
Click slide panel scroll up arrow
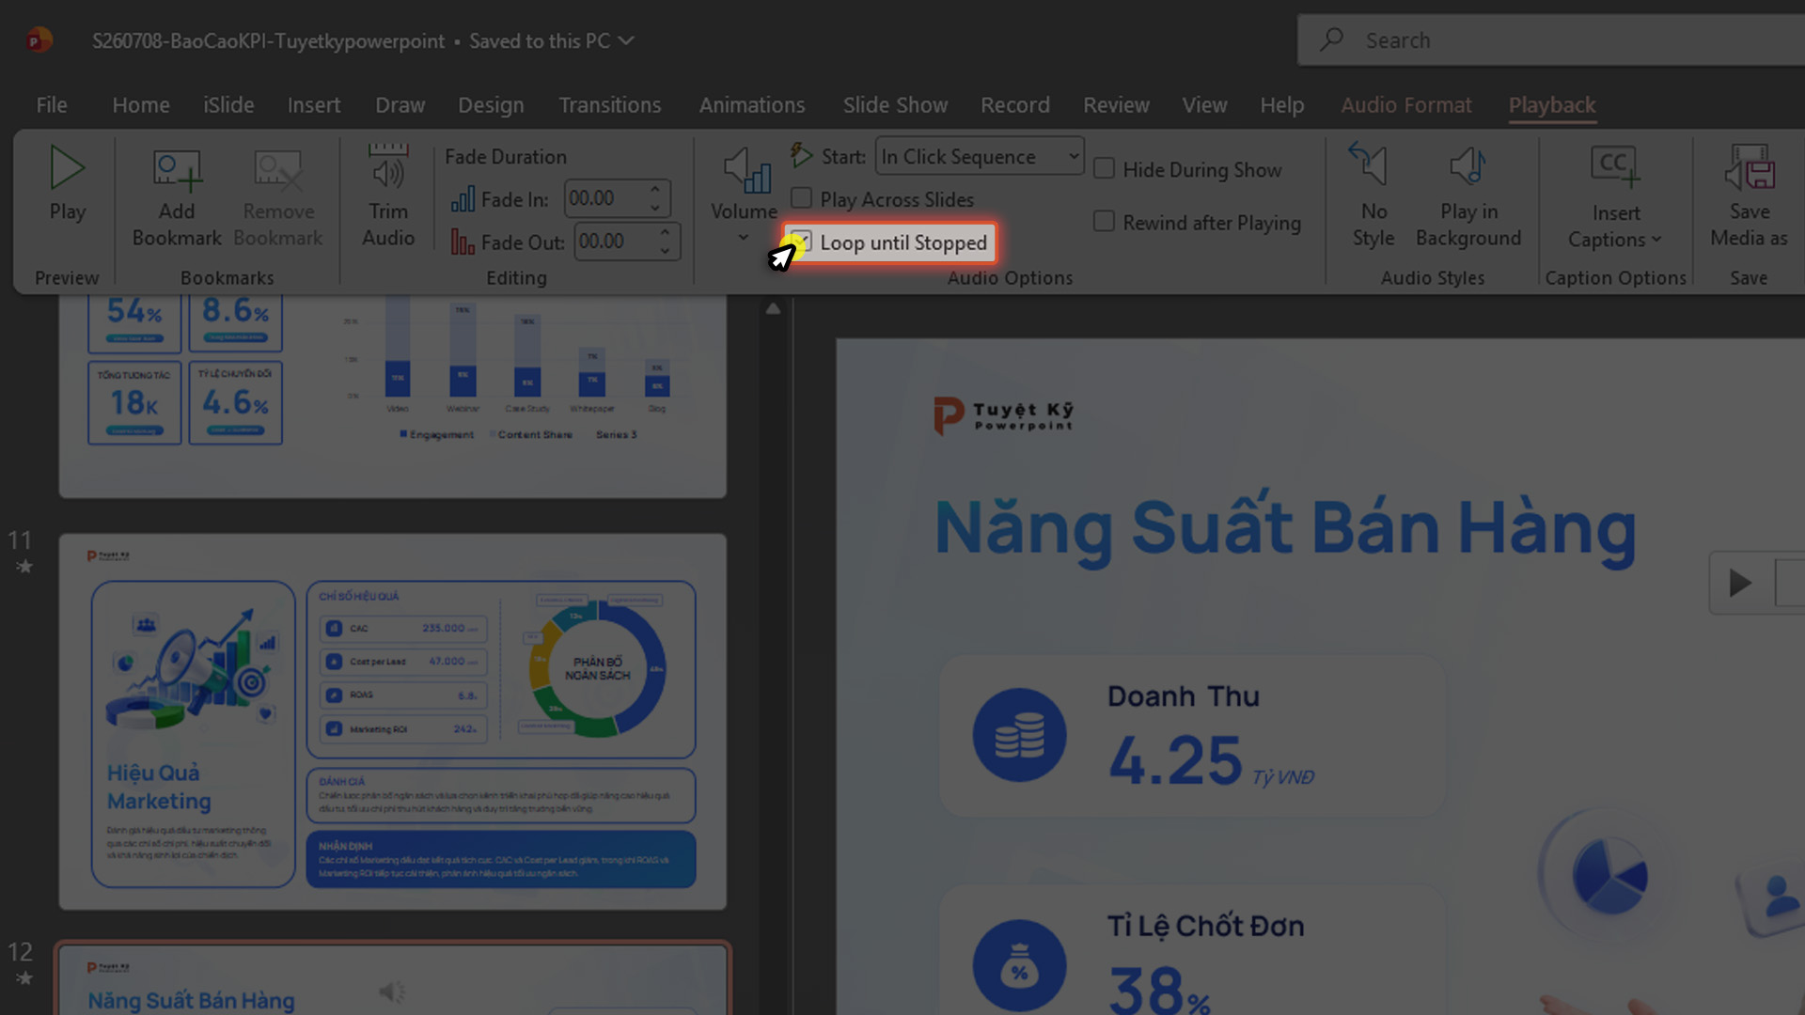click(x=773, y=308)
